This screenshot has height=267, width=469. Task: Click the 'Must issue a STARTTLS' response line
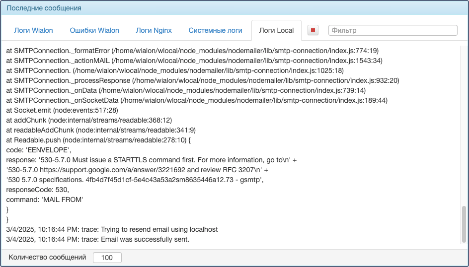(152, 160)
